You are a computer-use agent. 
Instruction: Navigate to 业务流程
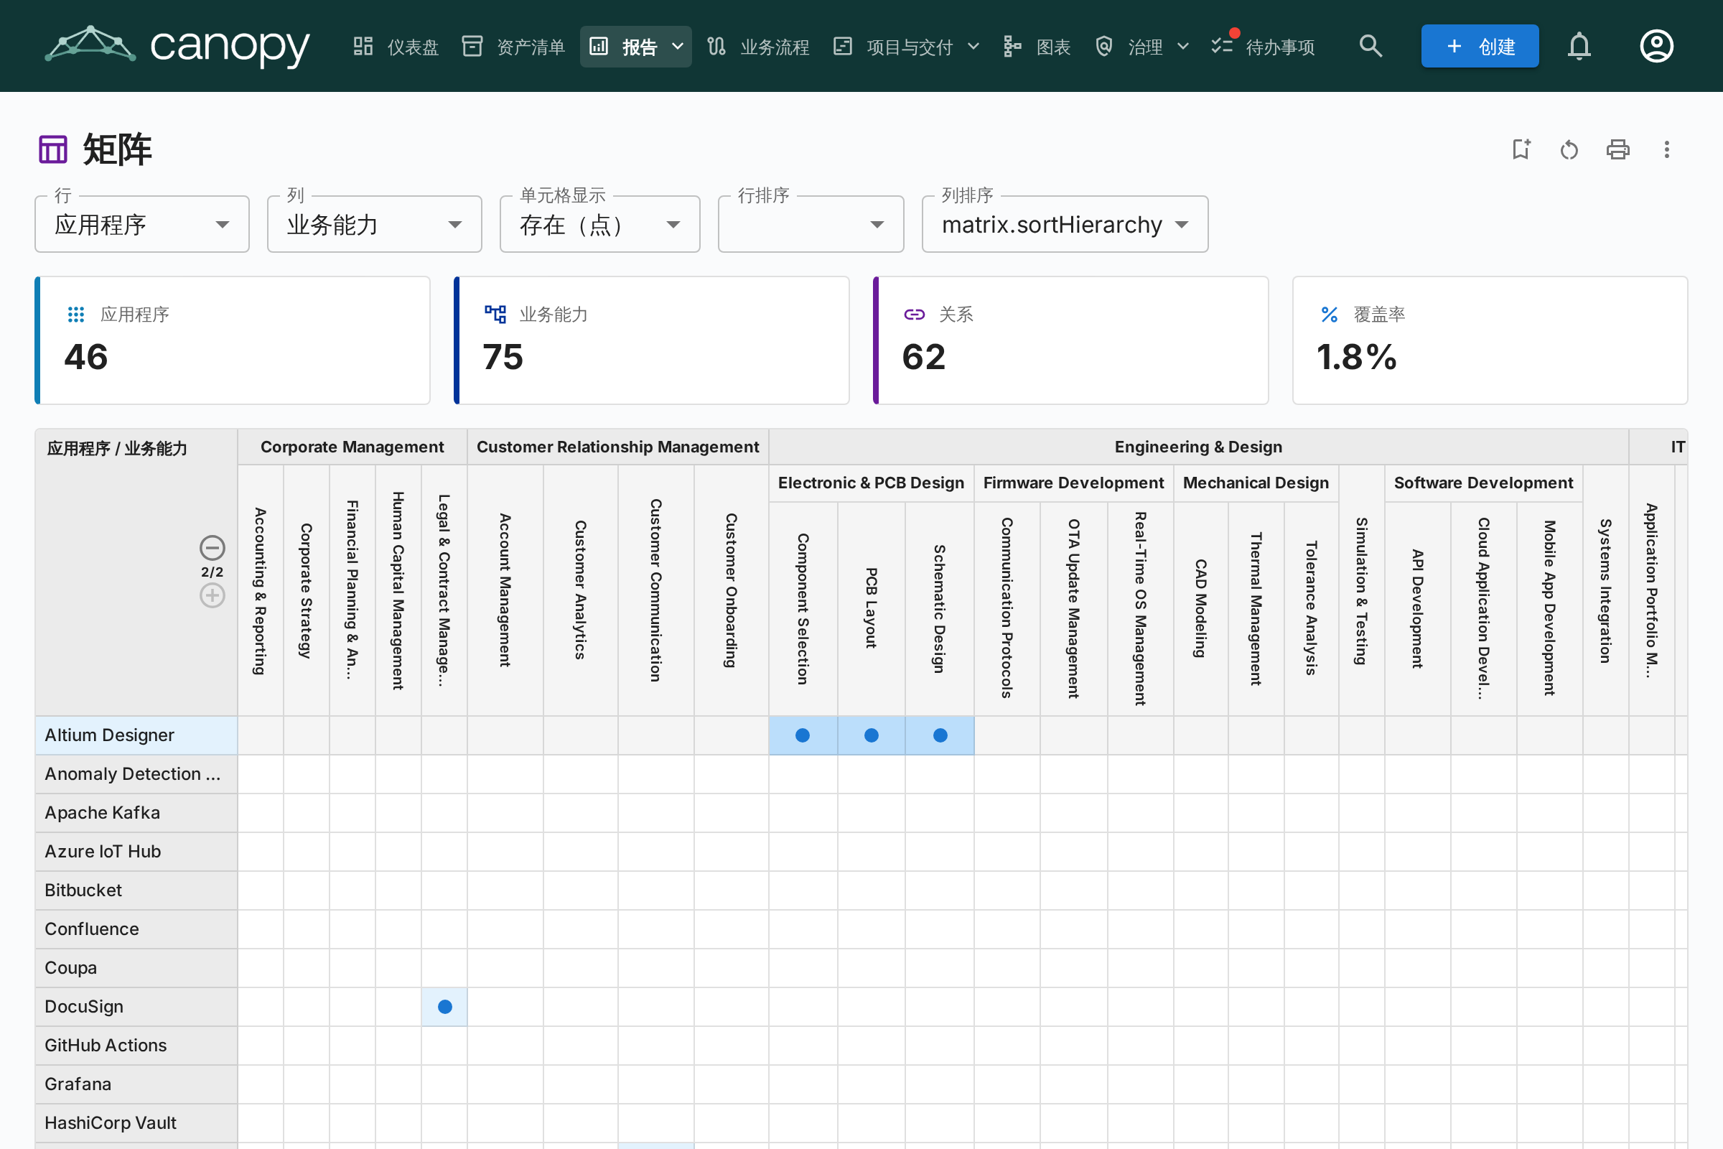coord(758,47)
